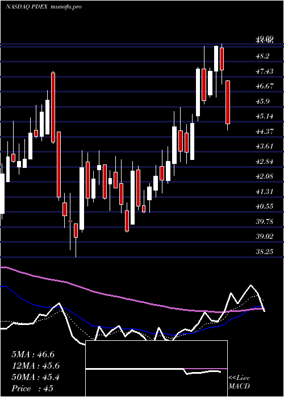Select the 42.08 price axis label
This screenshot has width=284, height=397.
(x=265, y=176)
